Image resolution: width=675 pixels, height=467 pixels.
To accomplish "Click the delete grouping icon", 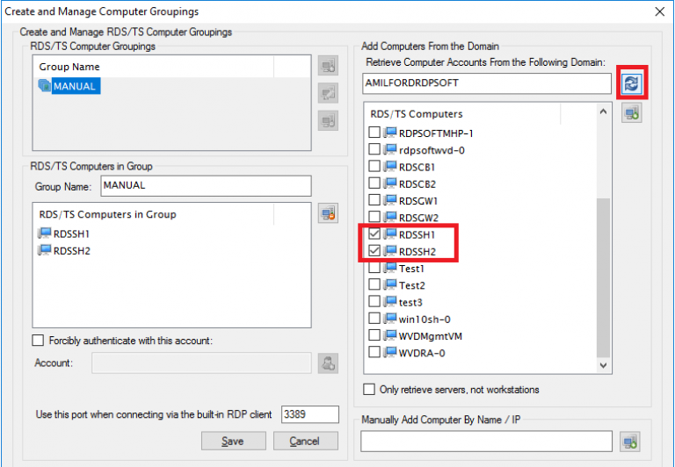I will [328, 121].
